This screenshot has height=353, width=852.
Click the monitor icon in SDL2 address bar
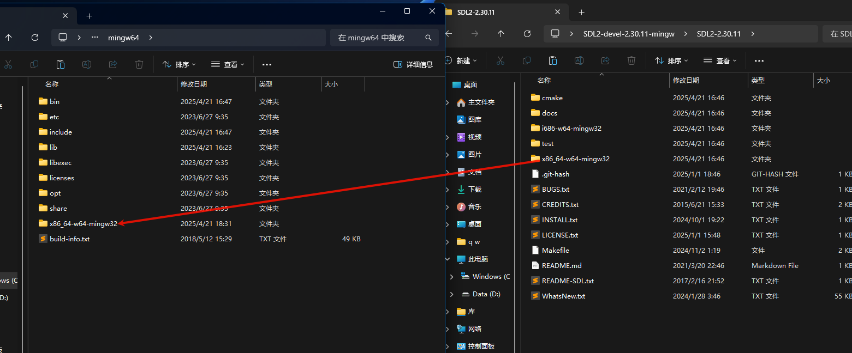point(555,34)
